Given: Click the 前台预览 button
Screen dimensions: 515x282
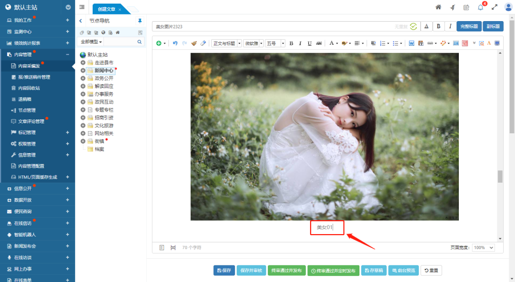Looking at the screenshot, I should click(x=403, y=270).
